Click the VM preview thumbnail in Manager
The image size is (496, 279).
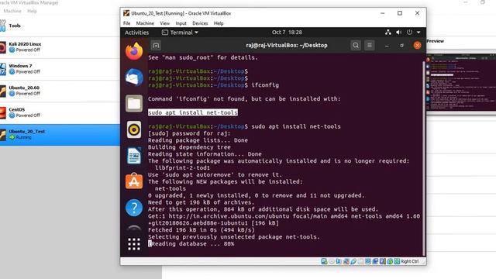(x=461, y=83)
